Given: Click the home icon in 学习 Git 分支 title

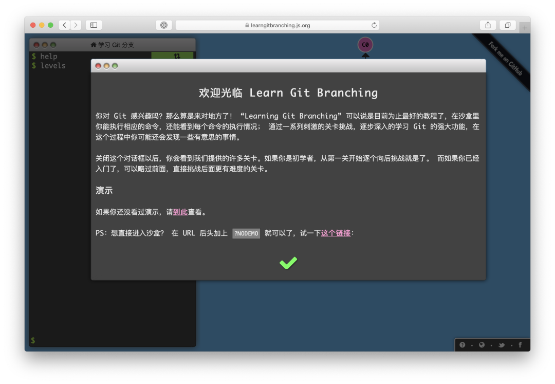Looking at the screenshot, I should tap(94, 45).
